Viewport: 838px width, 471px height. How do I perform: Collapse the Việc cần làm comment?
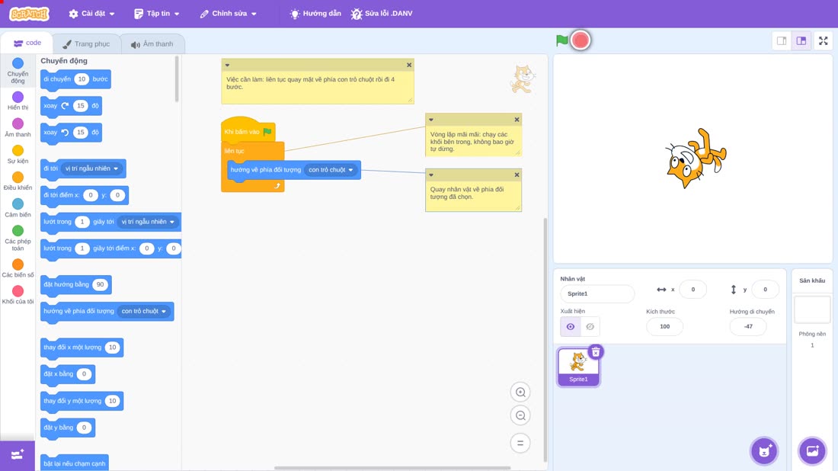(x=227, y=66)
